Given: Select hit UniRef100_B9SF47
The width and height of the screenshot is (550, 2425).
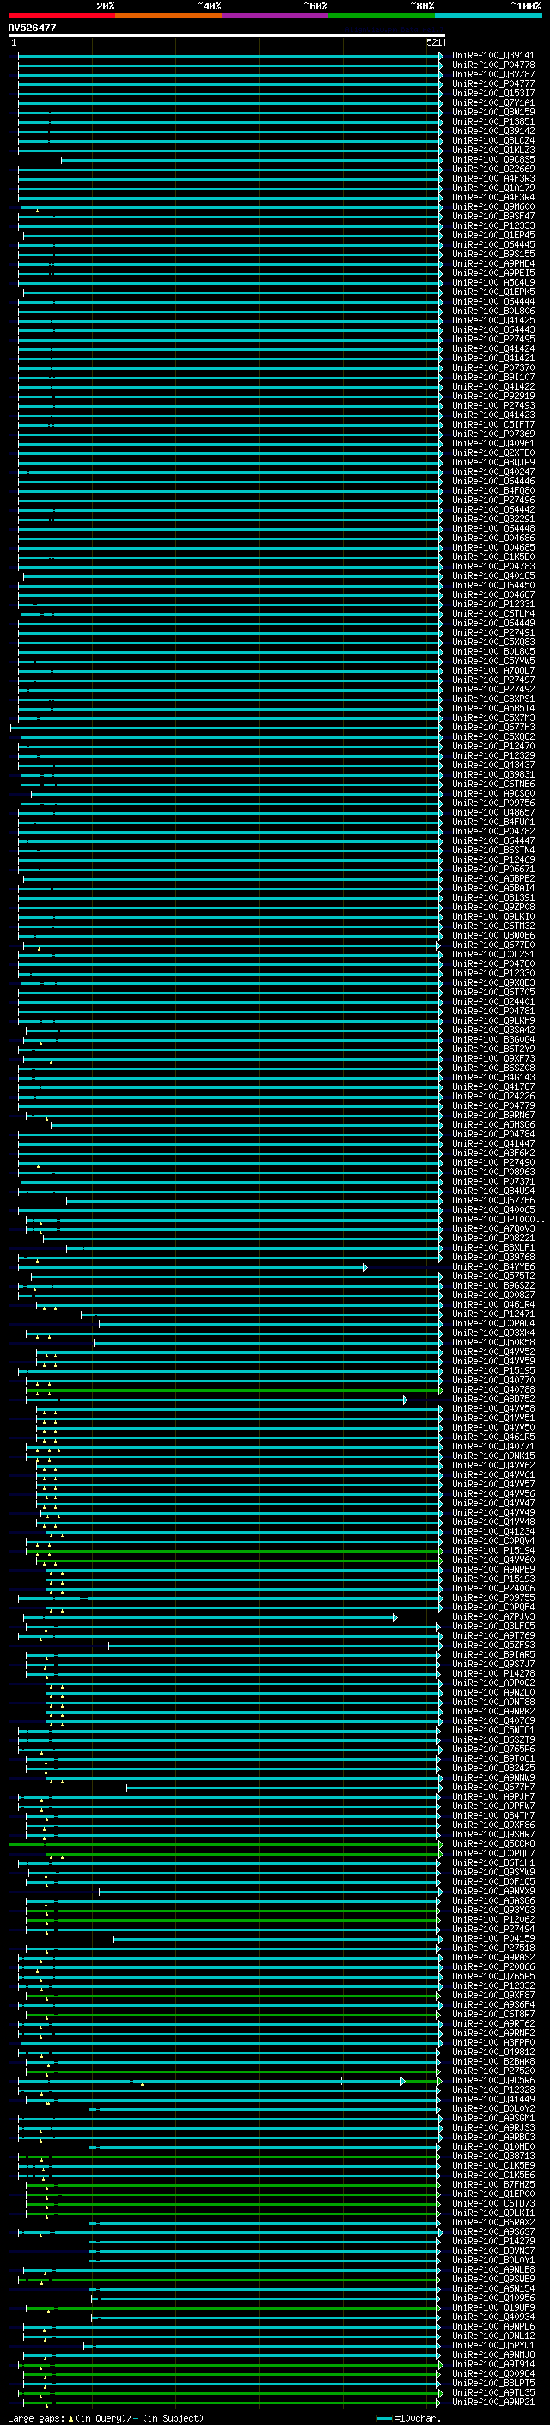Looking at the screenshot, I should click(x=492, y=217).
